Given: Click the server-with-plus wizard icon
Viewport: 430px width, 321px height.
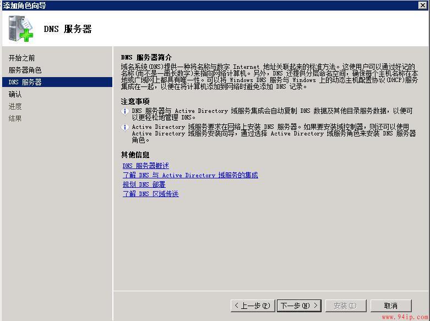Looking at the screenshot, I should (x=20, y=29).
